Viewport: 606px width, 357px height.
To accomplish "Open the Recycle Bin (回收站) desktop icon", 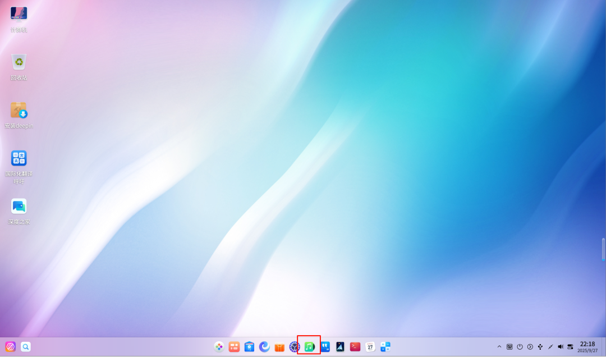I will pyautogui.click(x=19, y=62).
